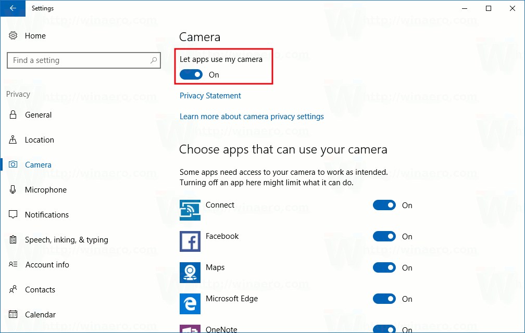
Task: Turn off Let apps use my camera
Action: 191,75
